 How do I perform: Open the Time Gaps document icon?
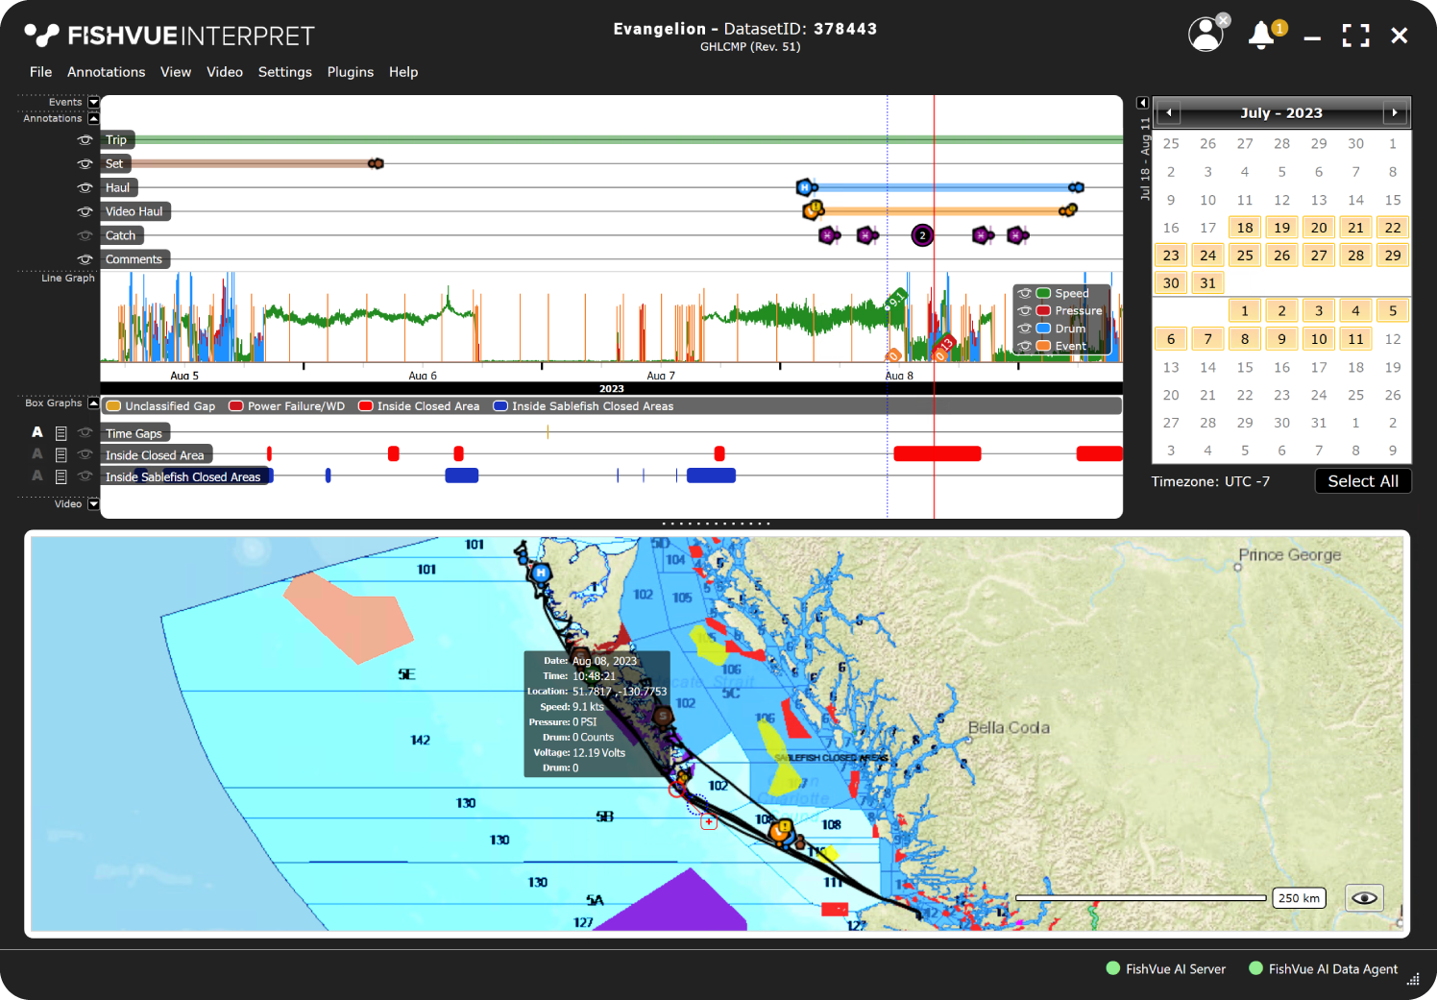(61, 433)
